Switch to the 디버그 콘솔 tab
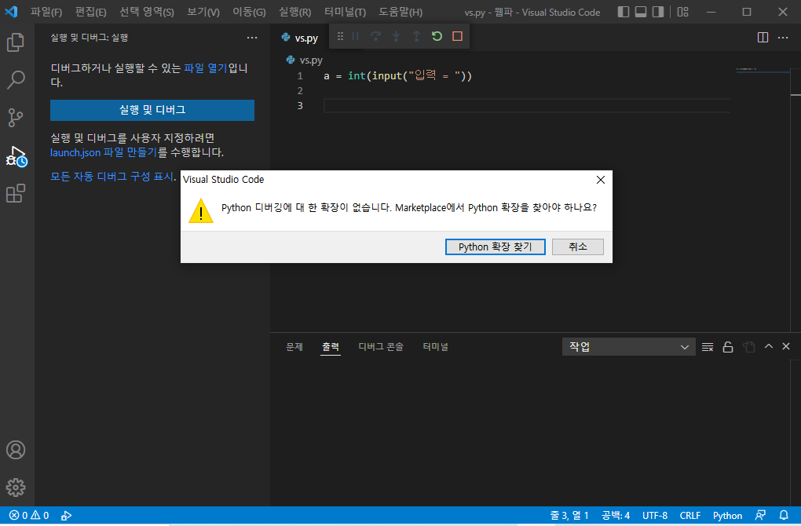The image size is (801, 526). 381,347
